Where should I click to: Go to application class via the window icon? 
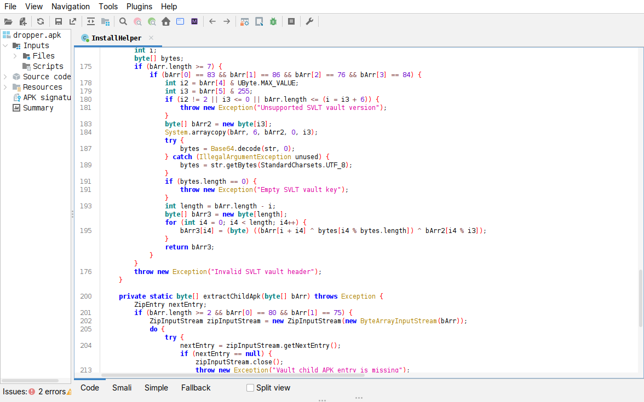coord(180,22)
